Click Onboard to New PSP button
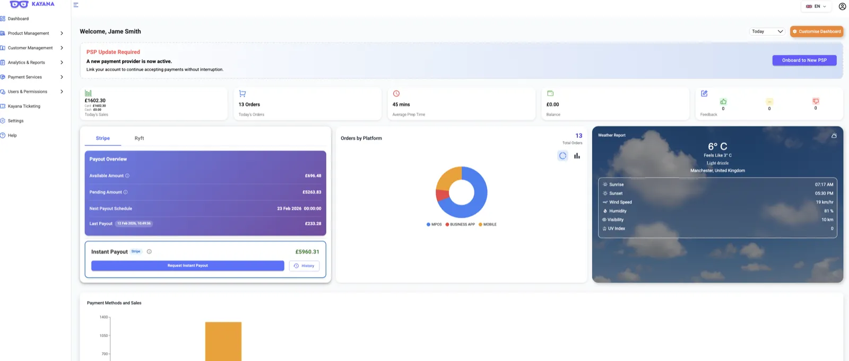The height and width of the screenshot is (361, 849). (x=804, y=60)
